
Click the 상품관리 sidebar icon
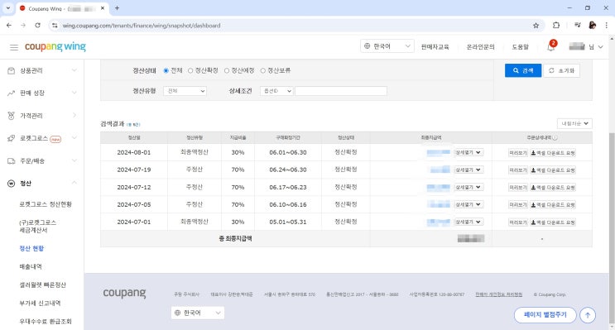point(12,70)
